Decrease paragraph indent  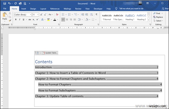click(x=83, y=14)
